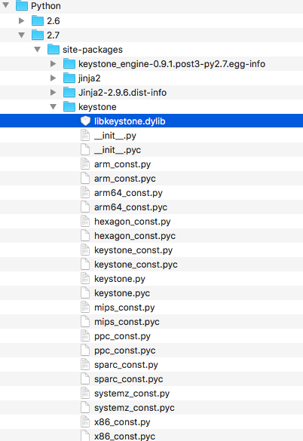Click the __init__.py document icon
The height and width of the screenshot is (441, 303).
pos(85,136)
